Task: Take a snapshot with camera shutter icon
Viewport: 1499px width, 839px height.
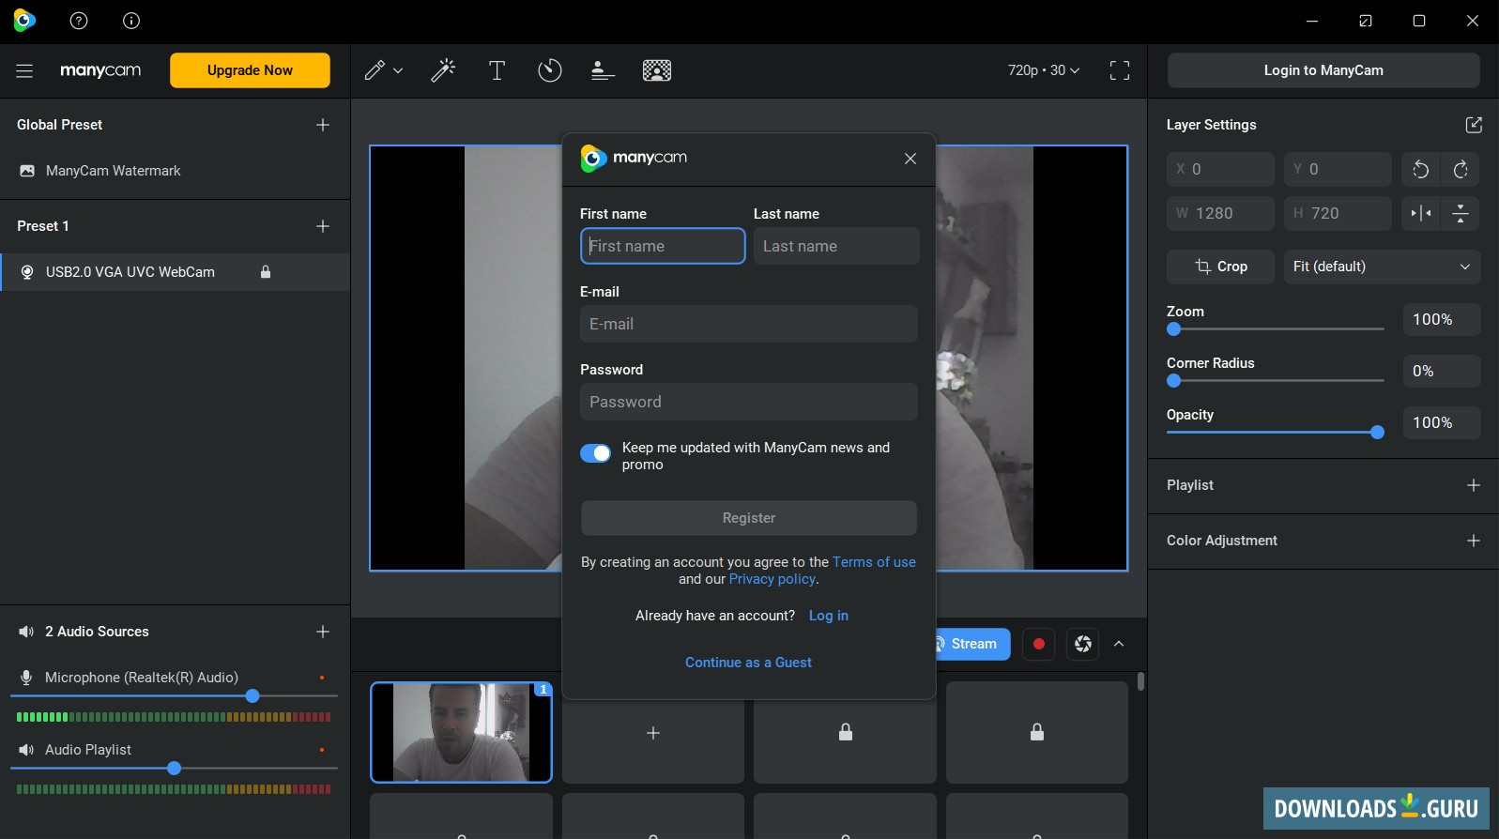Action: (x=1082, y=644)
